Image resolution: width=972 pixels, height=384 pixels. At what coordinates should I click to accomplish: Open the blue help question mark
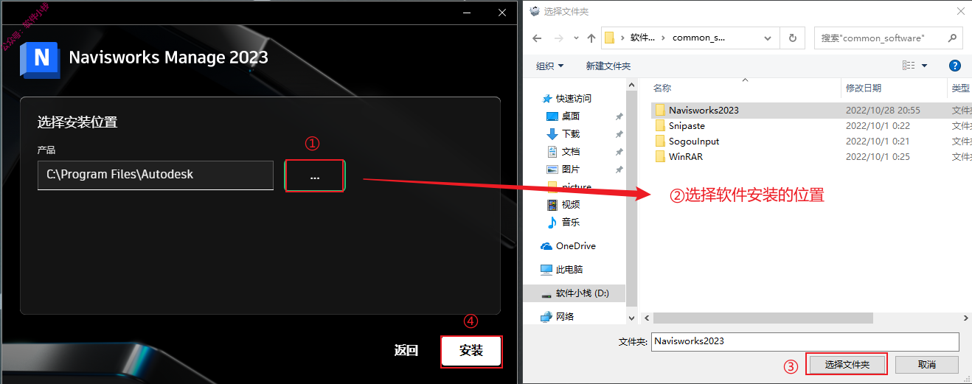(x=954, y=66)
